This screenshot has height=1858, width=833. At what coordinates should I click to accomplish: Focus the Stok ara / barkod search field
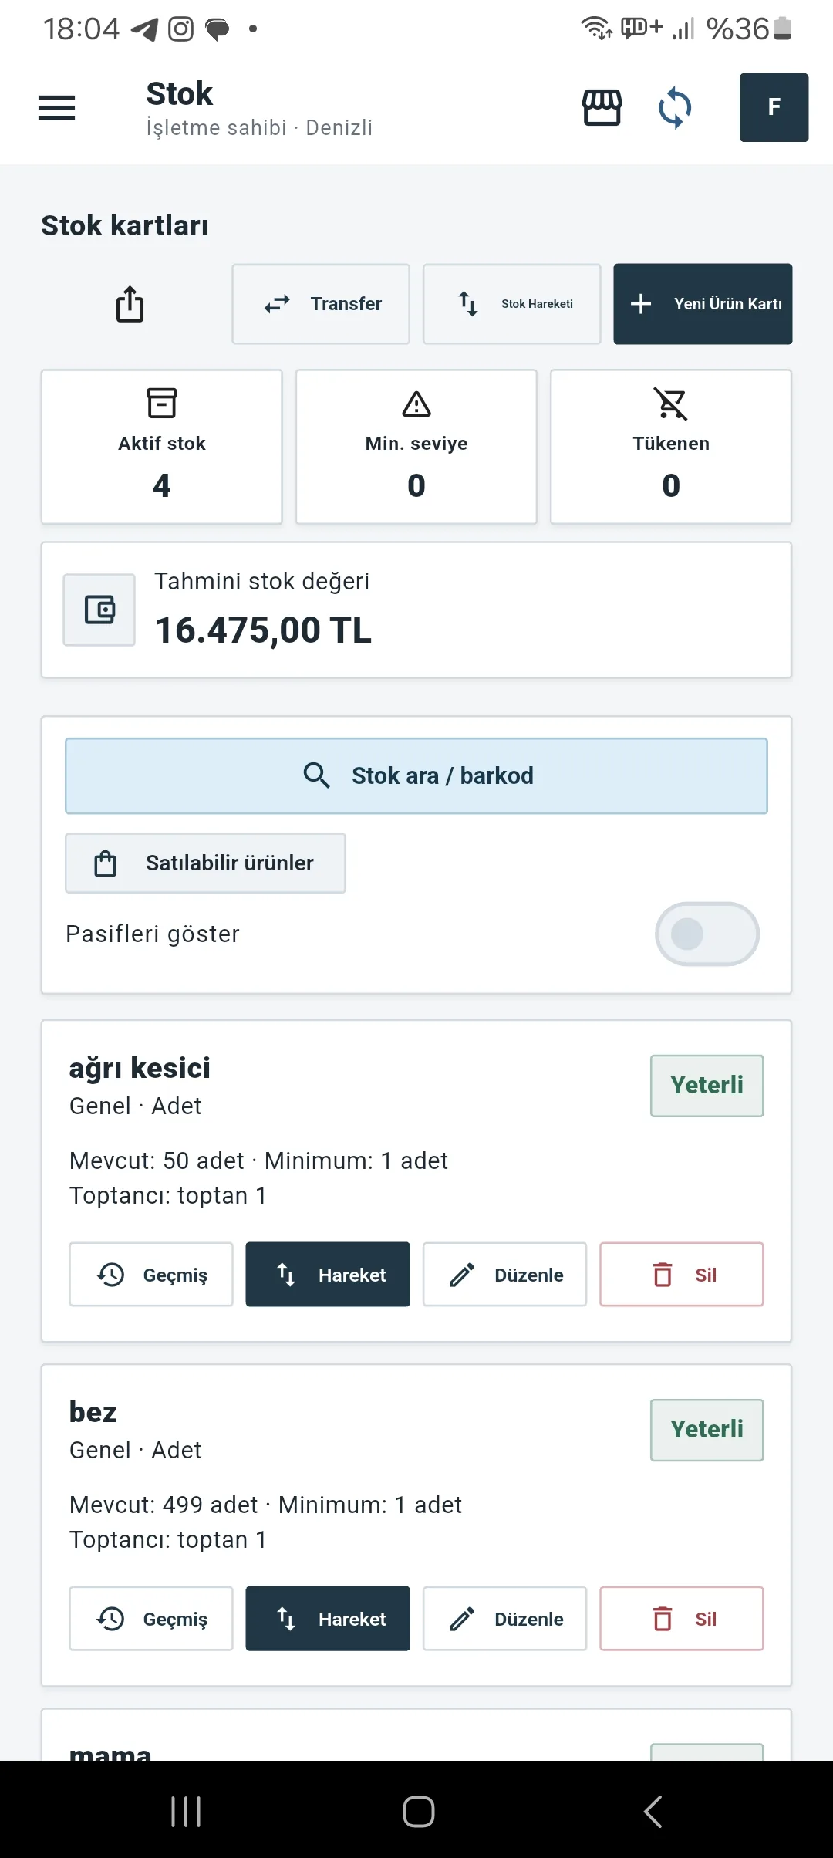click(x=416, y=775)
